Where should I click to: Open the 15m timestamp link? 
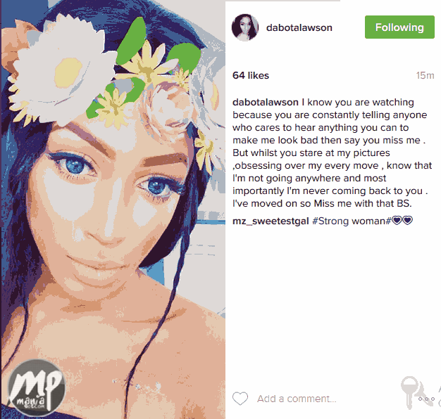pos(425,75)
